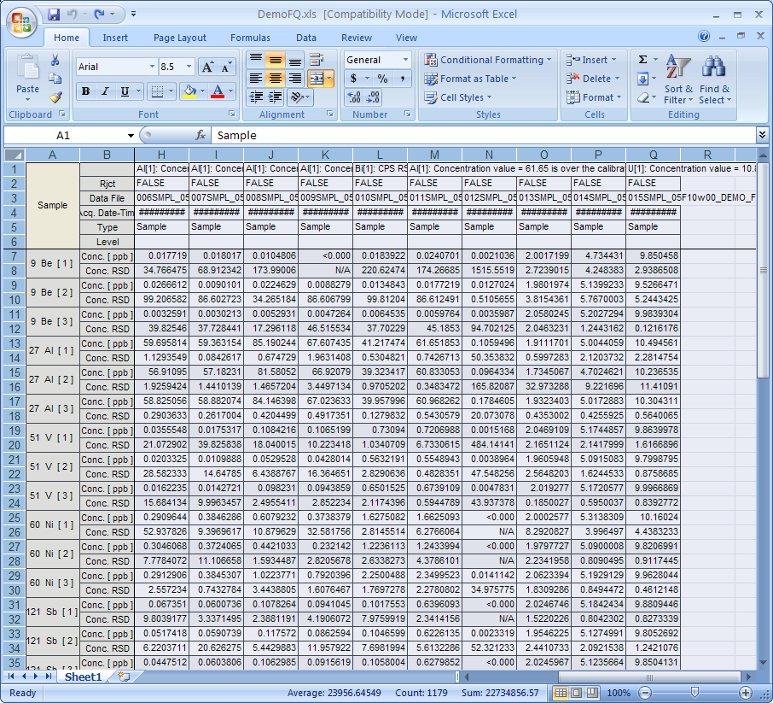The width and height of the screenshot is (773, 703).
Task: Toggle Underline formatting
Action: 125,91
